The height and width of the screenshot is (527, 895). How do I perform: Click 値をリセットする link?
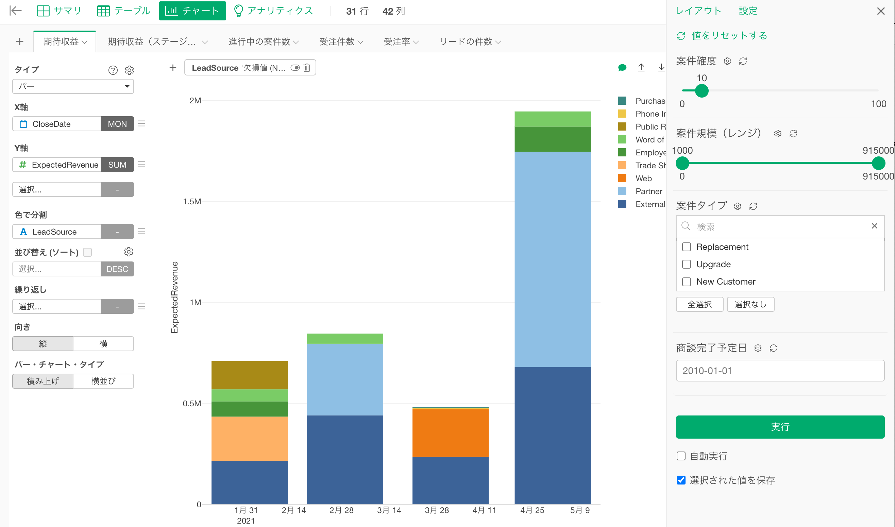click(729, 35)
